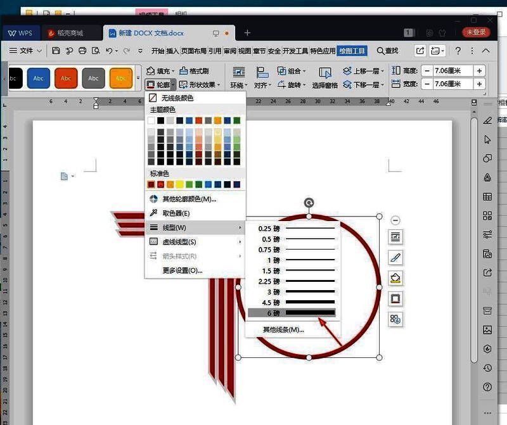Viewport: 507px width, 425px height.
Task: Click the save icon in quick toolbar
Action: [x=56, y=51]
